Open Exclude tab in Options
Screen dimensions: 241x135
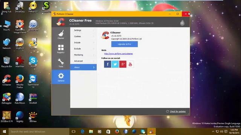pos(84,49)
